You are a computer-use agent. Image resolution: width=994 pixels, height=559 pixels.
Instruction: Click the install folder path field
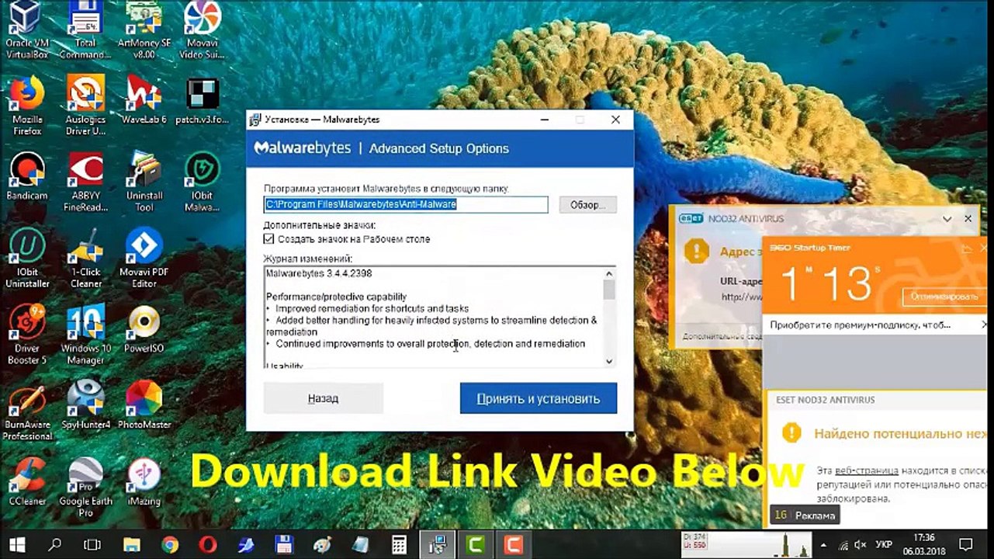406,204
